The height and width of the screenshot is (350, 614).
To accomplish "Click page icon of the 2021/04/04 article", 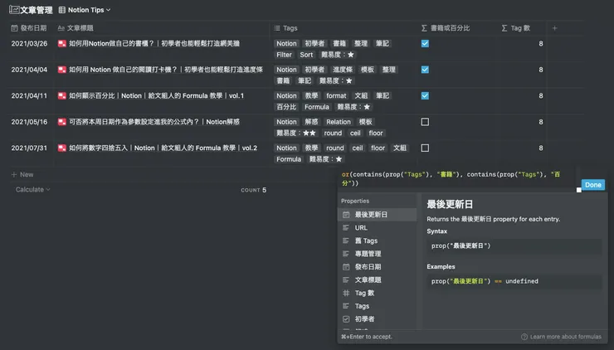I will pos(62,70).
